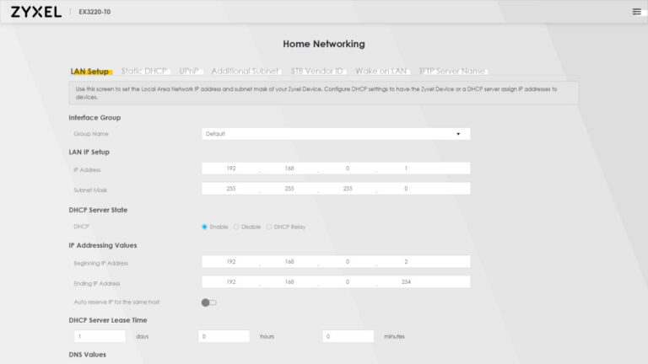Open the hamburger menu icon
This screenshot has height=364, width=648.
click(x=636, y=12)
